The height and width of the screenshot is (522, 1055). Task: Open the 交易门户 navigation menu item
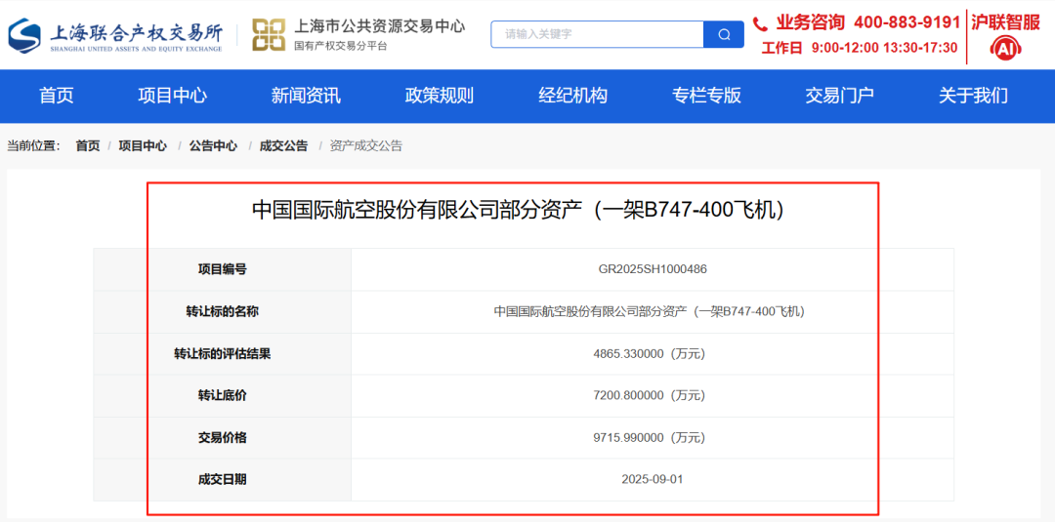tap(840, 96)
